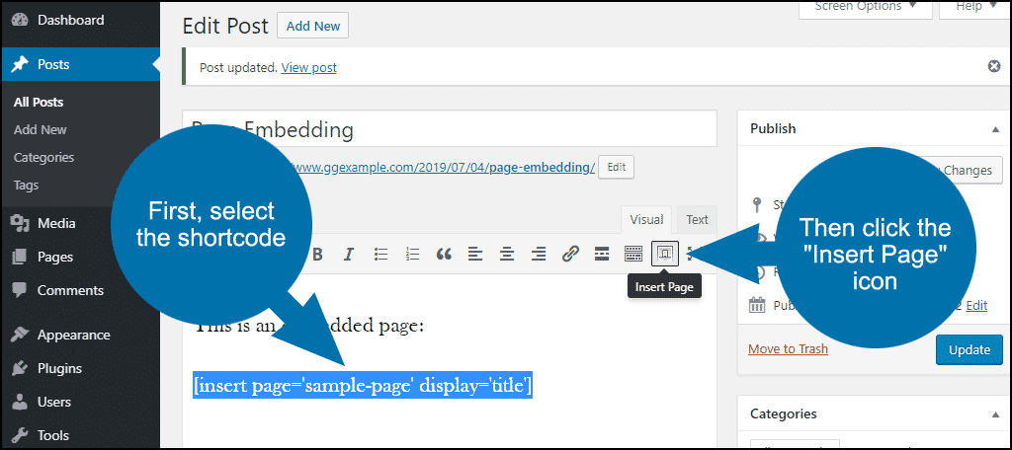Click the Comments bubble icon

click(x=20, y=291)
